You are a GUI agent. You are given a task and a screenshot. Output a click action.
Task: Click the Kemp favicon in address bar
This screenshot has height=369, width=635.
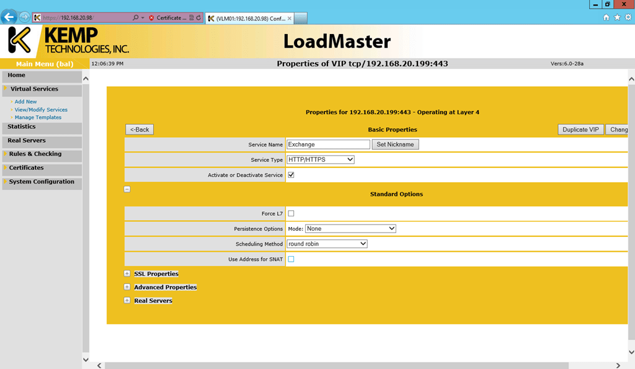click(37, 18)
